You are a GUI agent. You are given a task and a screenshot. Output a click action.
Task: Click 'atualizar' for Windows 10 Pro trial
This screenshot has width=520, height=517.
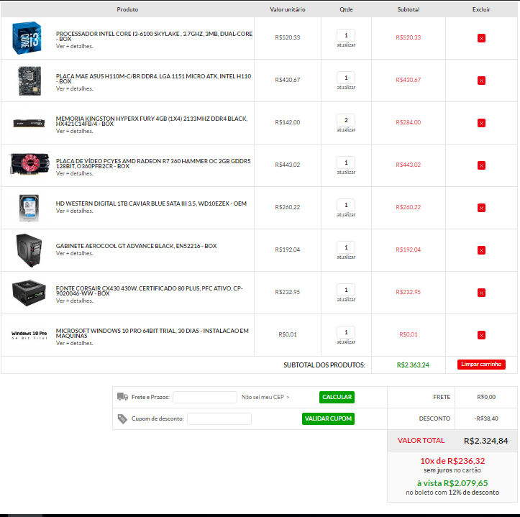(x=346, y=342)
